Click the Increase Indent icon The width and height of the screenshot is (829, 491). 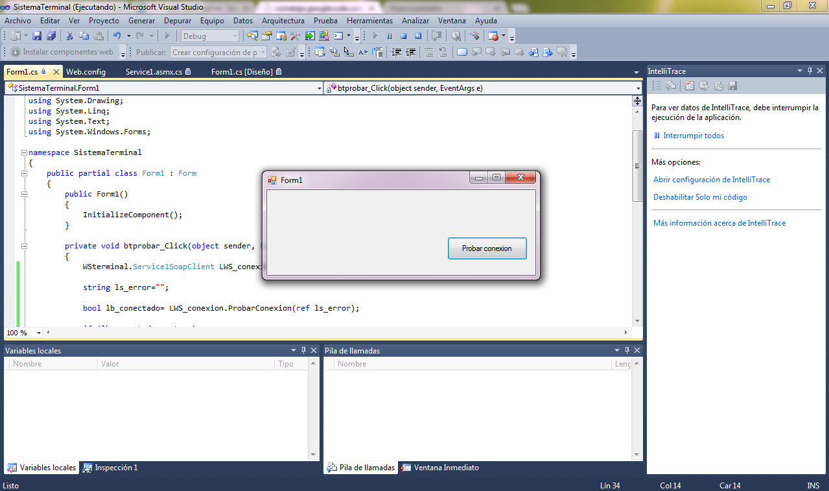410,53
